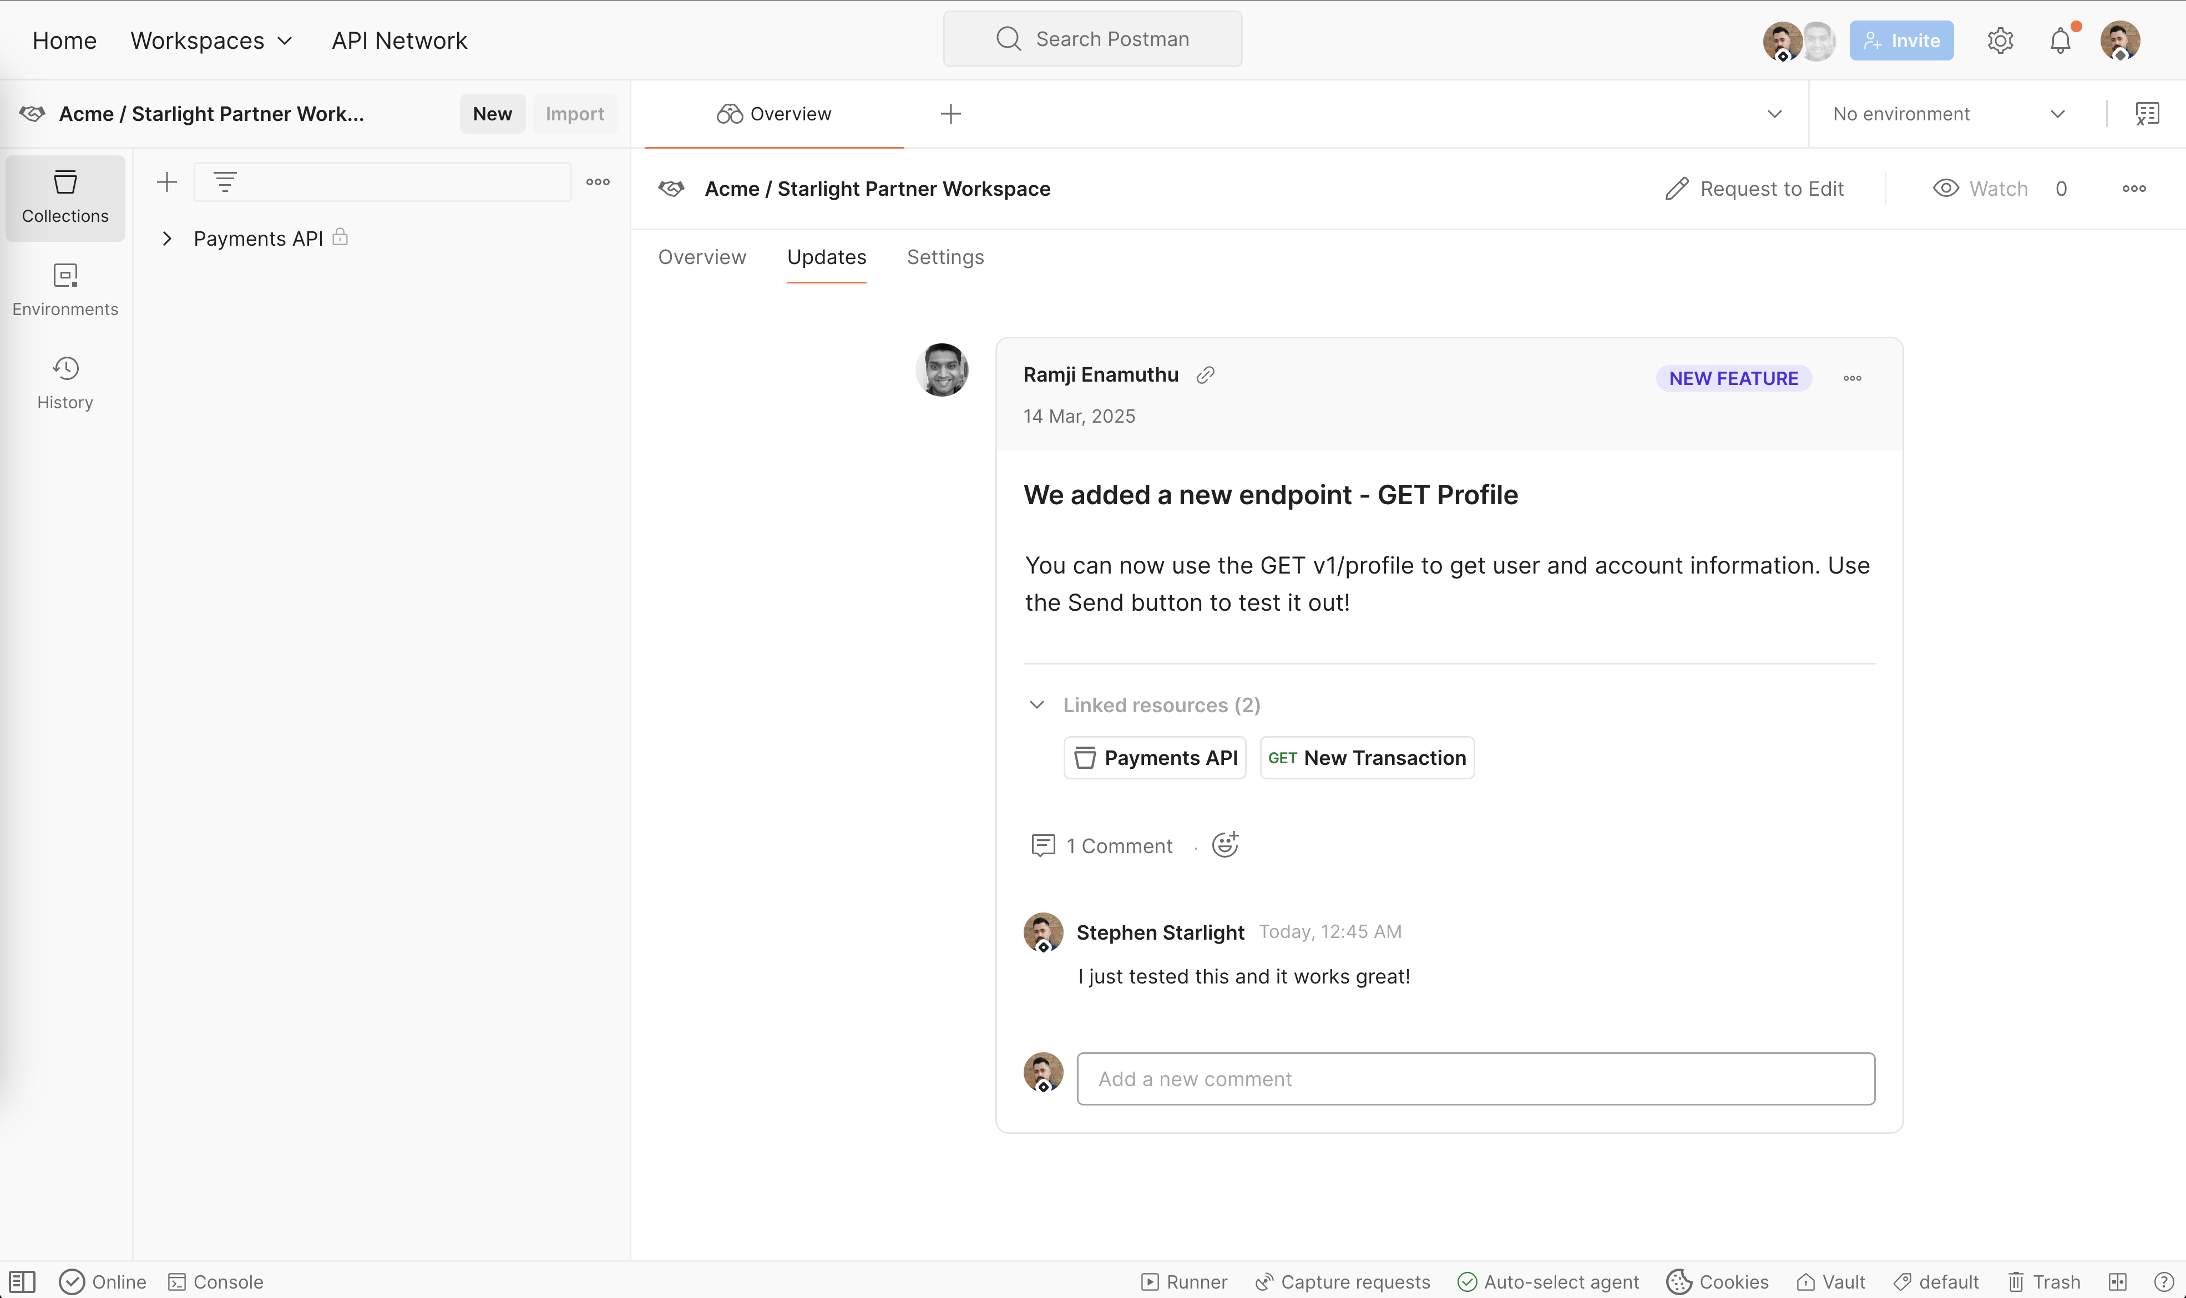Viewport: 2186px width, 1298px height.
Task: Switch to the Settings tab
Action: tap(945, 256)
